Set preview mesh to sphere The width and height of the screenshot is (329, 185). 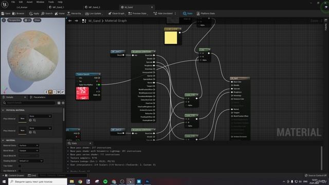[x=50, y=92]
